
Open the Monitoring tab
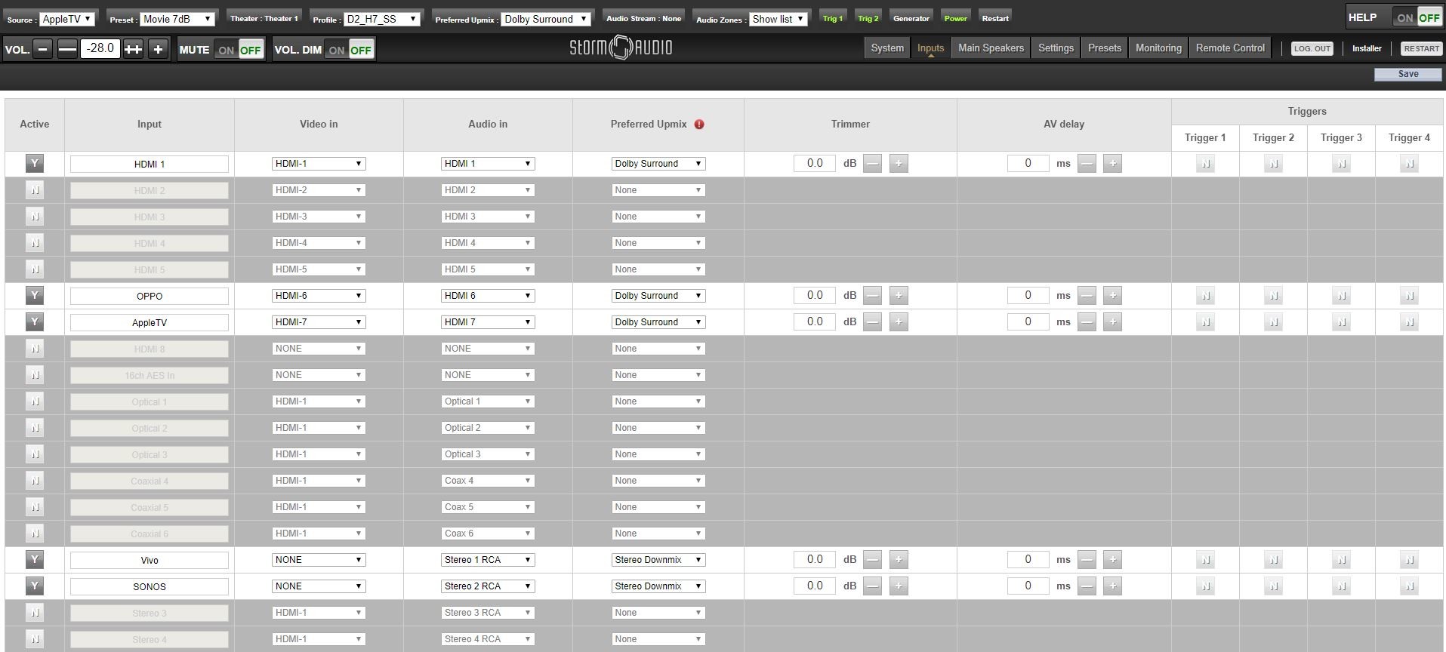pos(1158,48)
